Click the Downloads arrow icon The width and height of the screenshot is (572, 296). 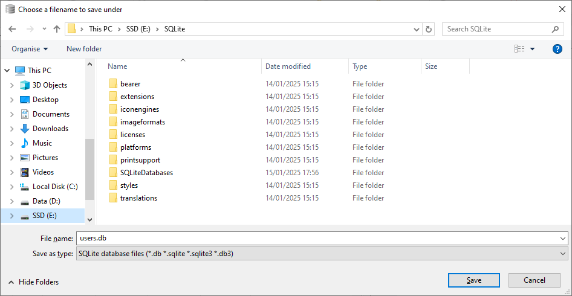click(24, 129)
